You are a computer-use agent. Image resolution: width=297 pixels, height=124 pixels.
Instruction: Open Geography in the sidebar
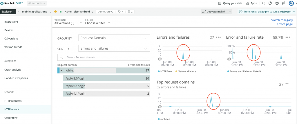[11, 118]
